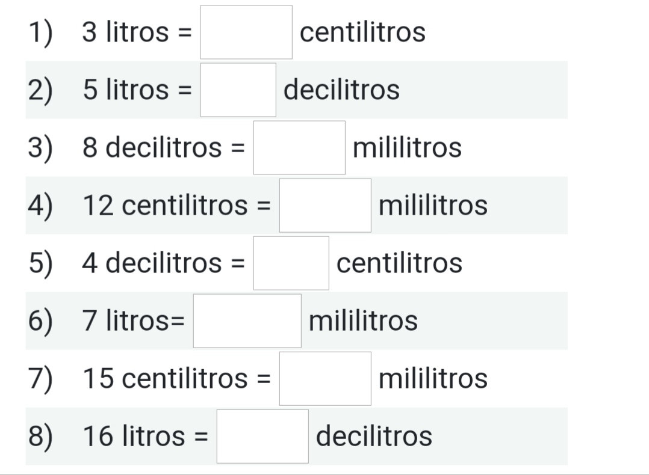Click the 'mililitros' label in question 4

(x=433, y=206)
